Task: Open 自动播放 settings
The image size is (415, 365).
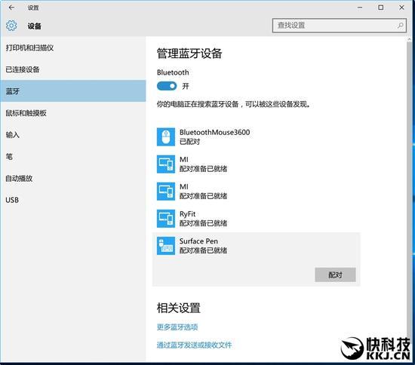Action: click(73, 178)
